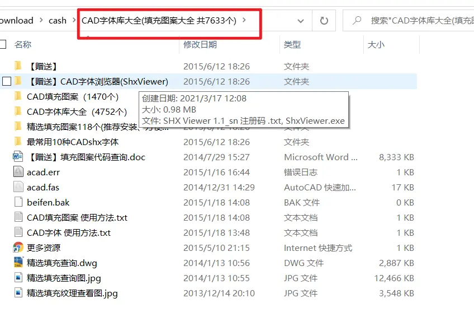The height and width of the screenshot is (331, 474).
Task: Expand the chevron after cash breadcrumb
Action: click(x=74, y=20)
